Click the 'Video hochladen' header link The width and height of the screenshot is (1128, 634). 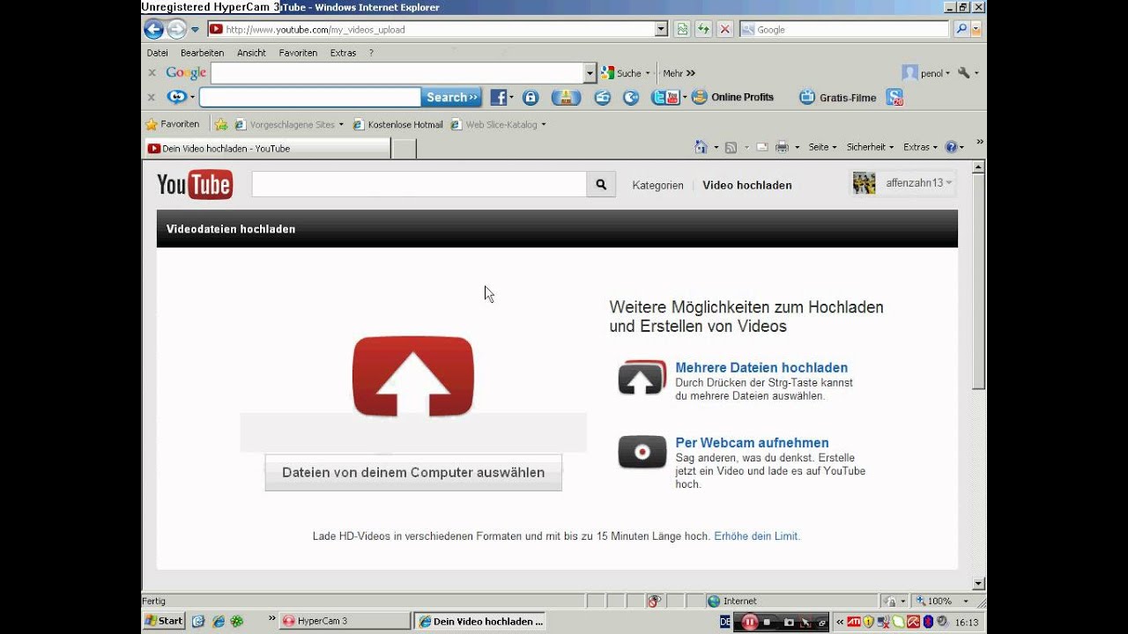coord(747,185)
